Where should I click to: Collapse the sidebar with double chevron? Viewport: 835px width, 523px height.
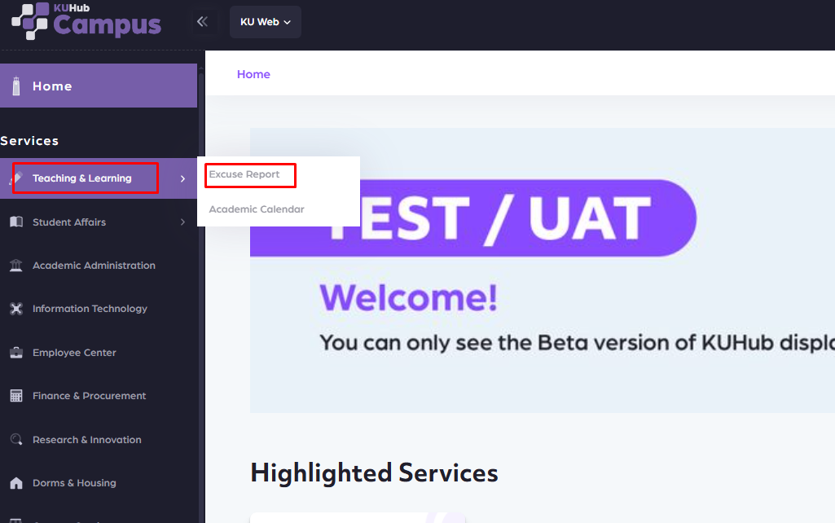203,22
